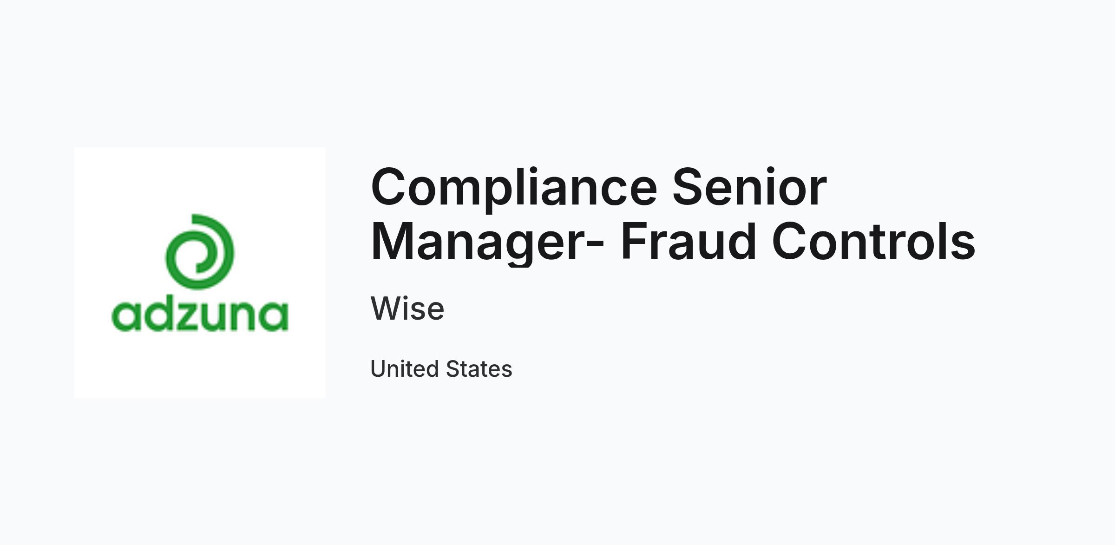Select the United States location text
The height and width of the screenshot is (545, 1115).
click(x=441, y=369)
